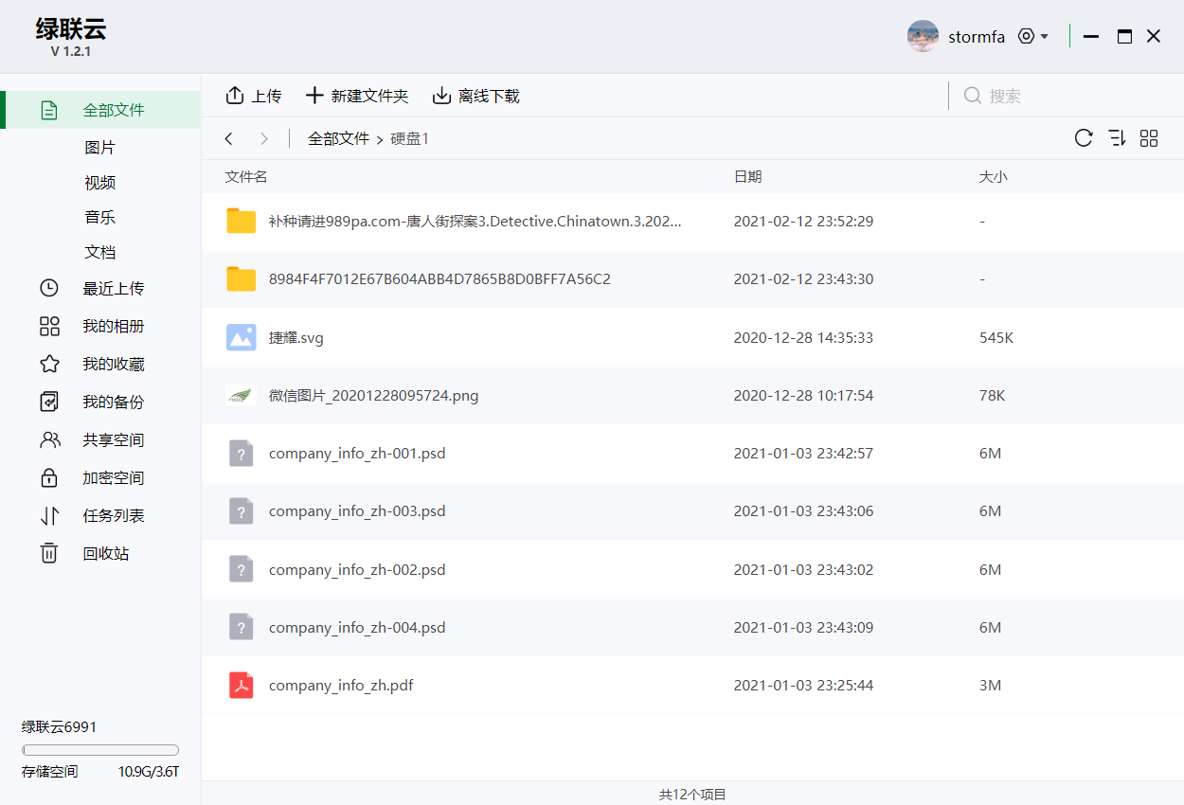
Task: Click the 共12个项目 status text
Action: click(692, 795)
